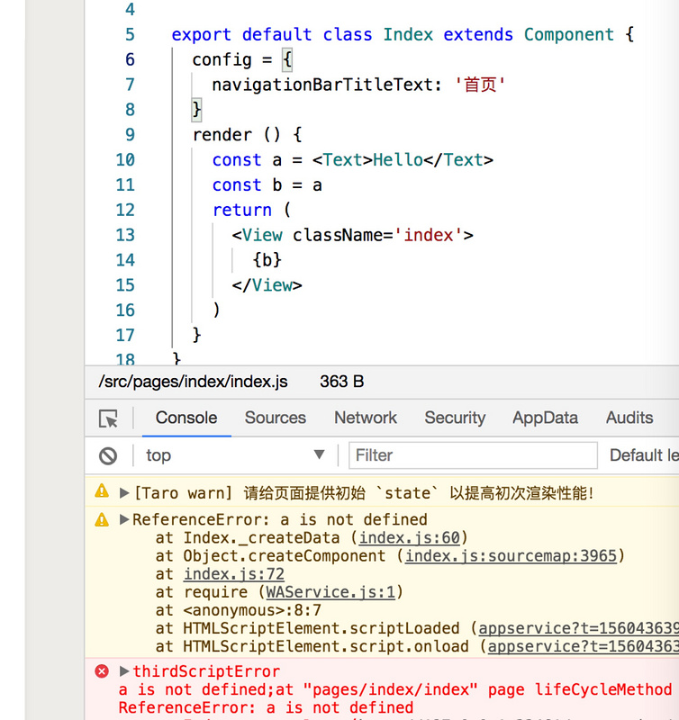
Task: Collapse the thirdScriptError entry
Action: [x=125, y=671]
